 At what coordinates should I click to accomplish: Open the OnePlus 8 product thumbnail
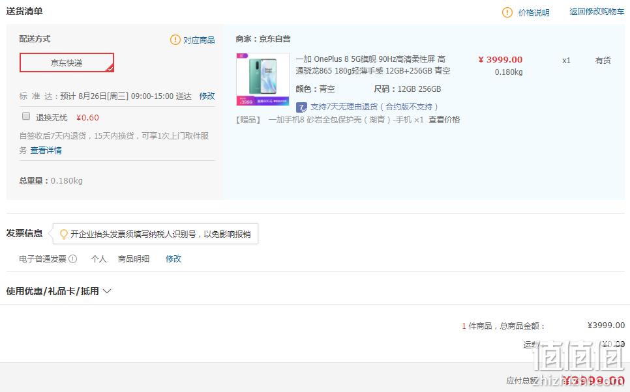tap(263, 79)
